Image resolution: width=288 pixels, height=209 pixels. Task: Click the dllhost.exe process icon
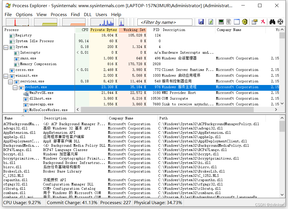point(26,99)
